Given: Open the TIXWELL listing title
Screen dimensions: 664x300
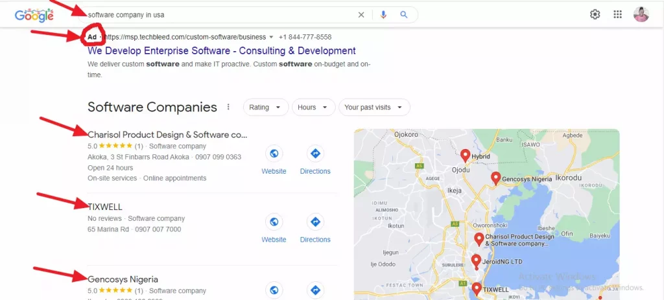Looking at the screenshot, I should pyautogui.click(x=105, y=207).
